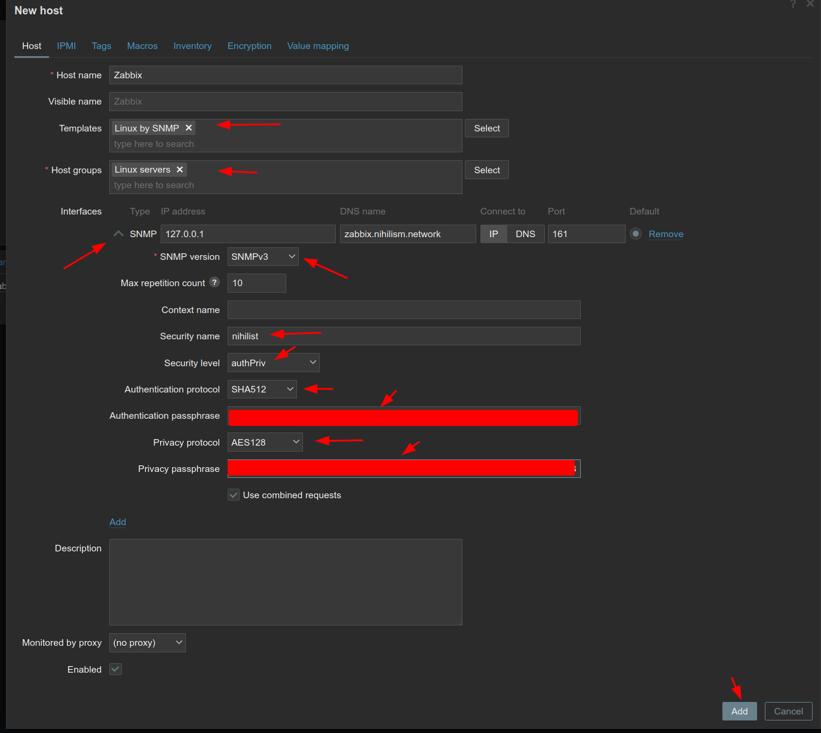Open the SNMP version dropdown
The width and height of the screenshot is (821, 733).
263,256
